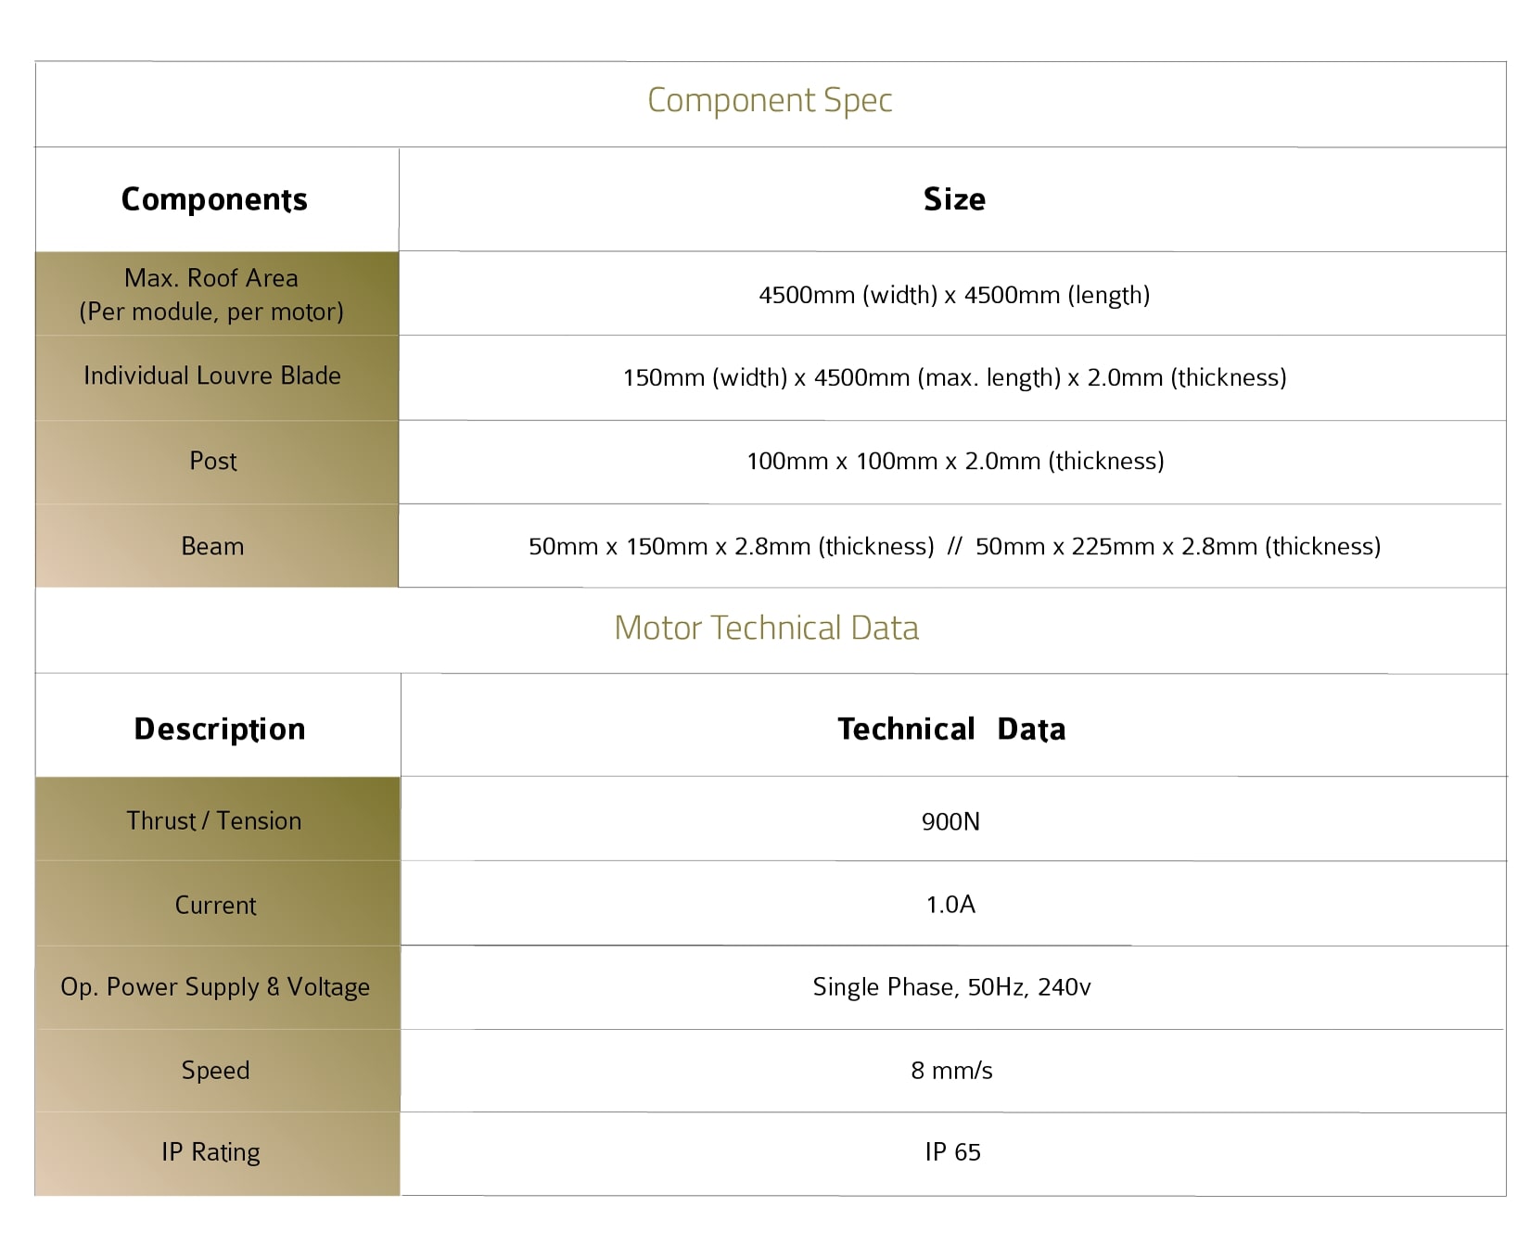Select the Post row label
Viewport: 1530px width, 1245px height.
(213, 461)
